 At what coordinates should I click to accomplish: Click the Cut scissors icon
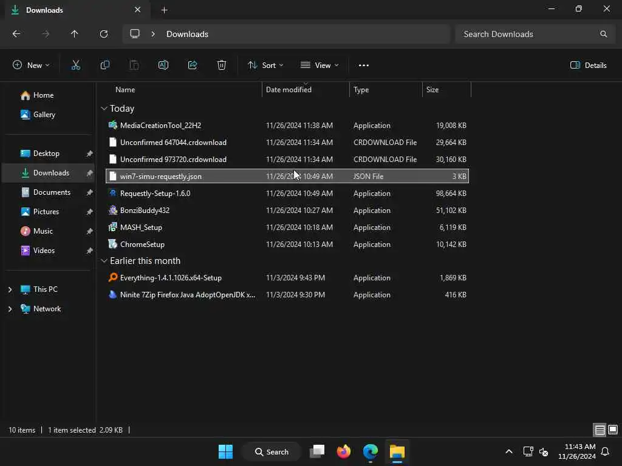pos(75,66)
